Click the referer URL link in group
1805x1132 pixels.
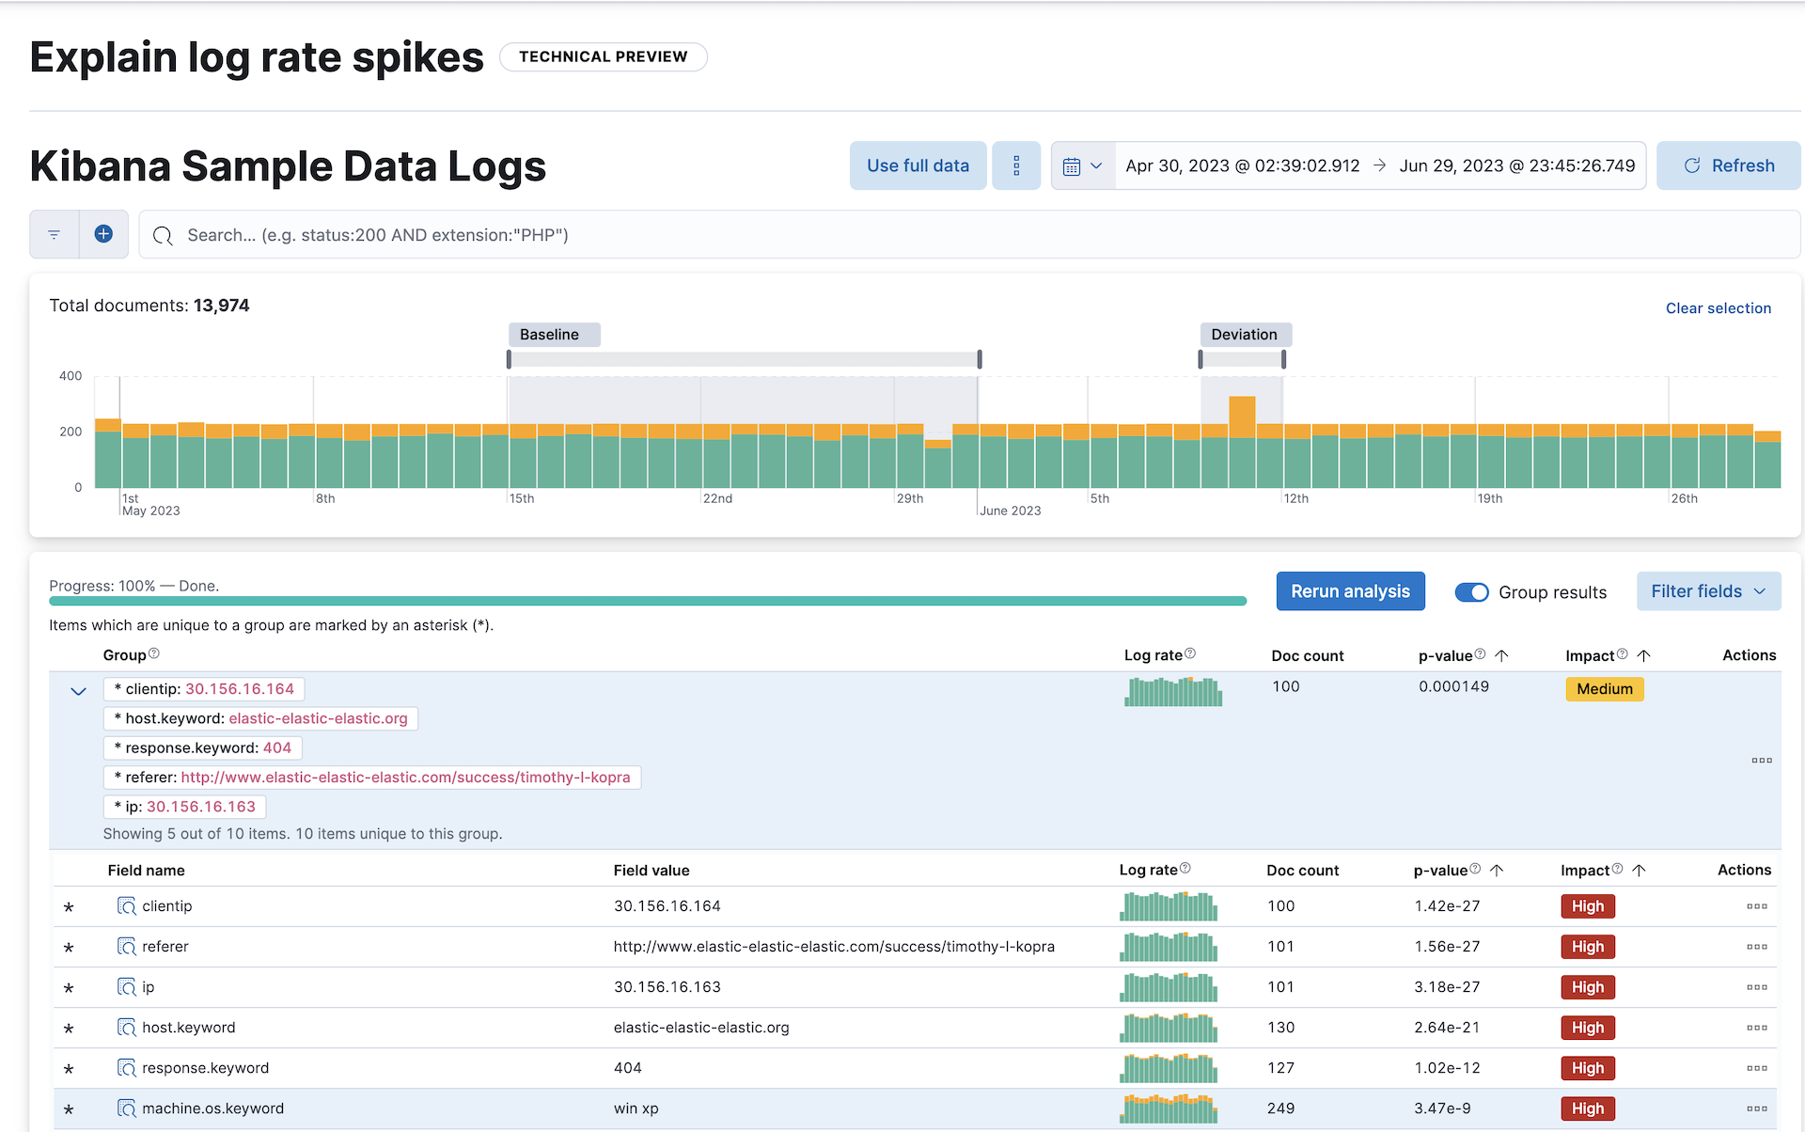(x=405, y=776)
